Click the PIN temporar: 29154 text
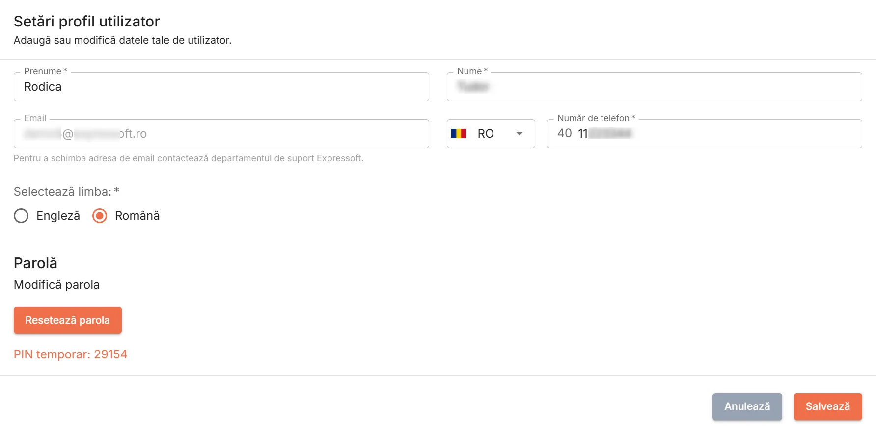Image resolution: width=876 pixels, height=430 pixels. [x=70, y=354]
